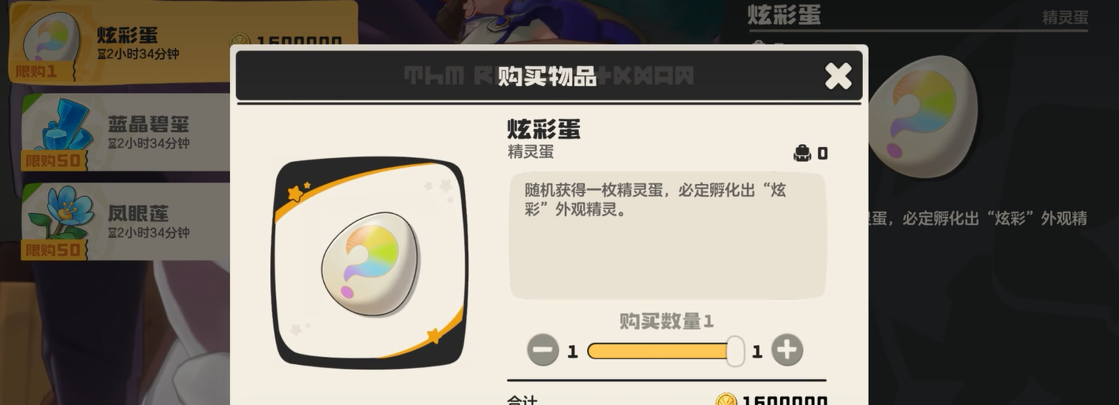Viewport: 1119px width, 405px height.
Task: Click the coin icon on 炫彩蛋 price
Action: point(240,42)
